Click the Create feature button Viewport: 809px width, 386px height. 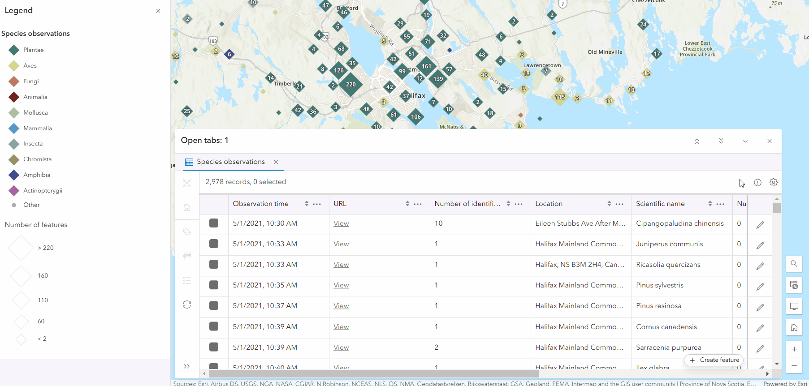[714, 360]
